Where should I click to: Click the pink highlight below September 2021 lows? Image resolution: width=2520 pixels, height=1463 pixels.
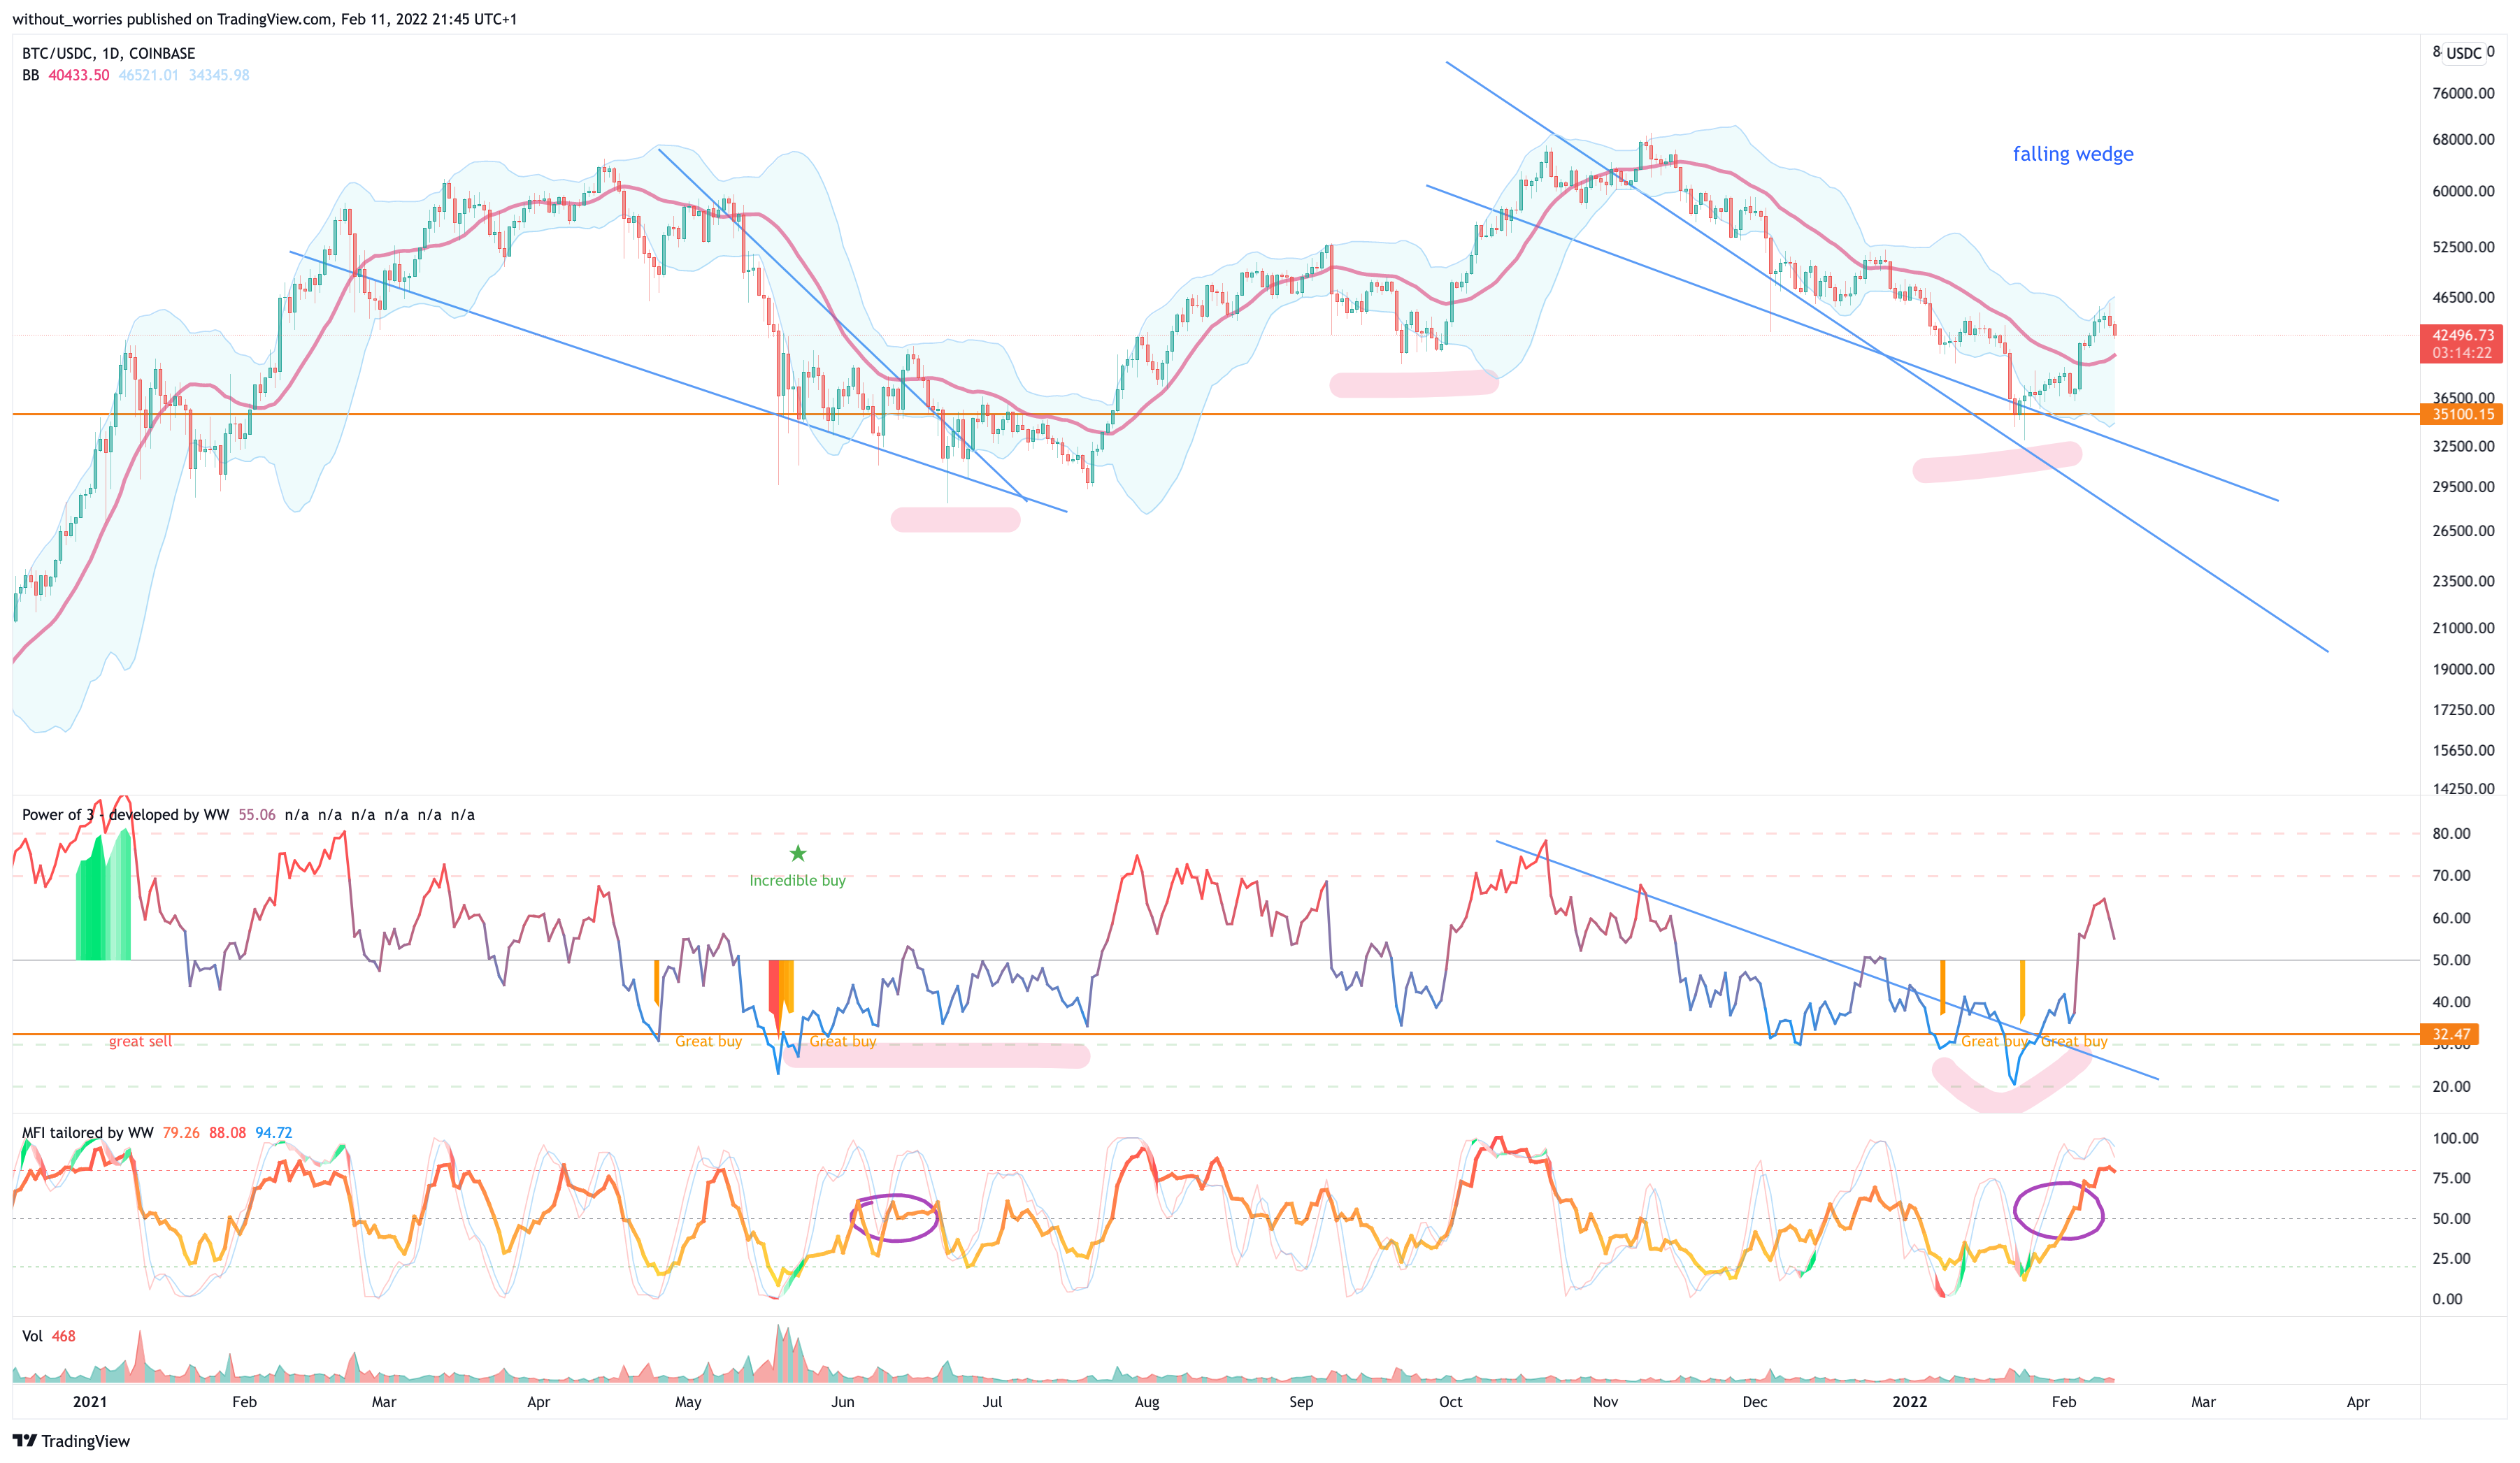point(1413,384)
